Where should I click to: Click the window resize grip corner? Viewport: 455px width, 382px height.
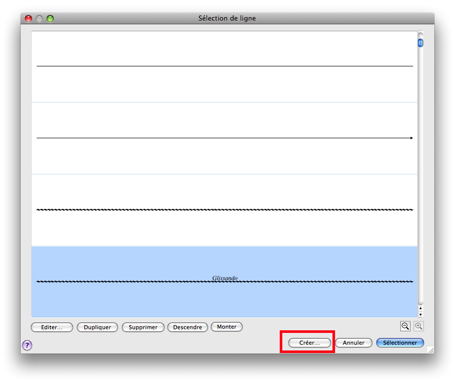tap(430, 350)
